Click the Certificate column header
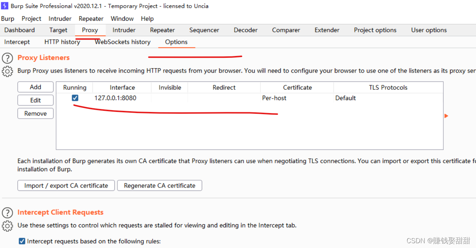 (297, 87)
